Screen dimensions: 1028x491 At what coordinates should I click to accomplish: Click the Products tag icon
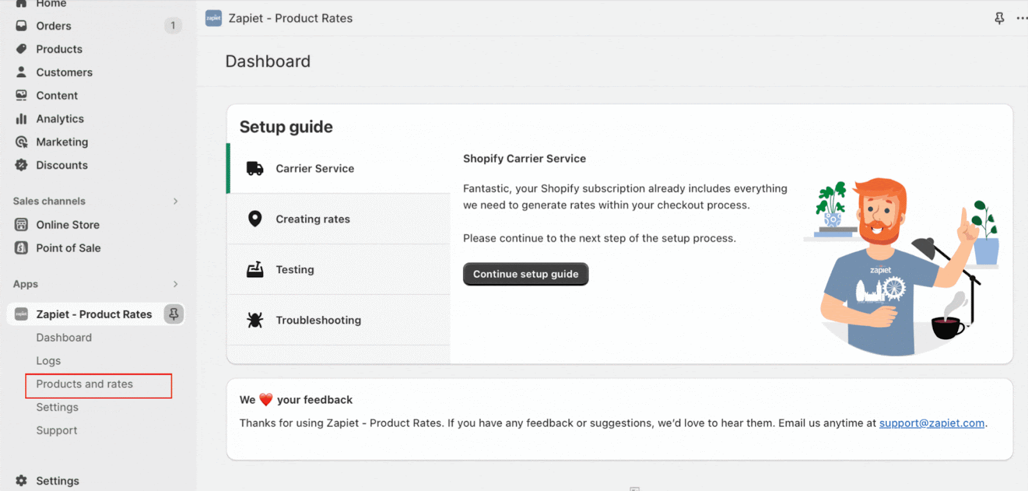click(x=21, y=49)
